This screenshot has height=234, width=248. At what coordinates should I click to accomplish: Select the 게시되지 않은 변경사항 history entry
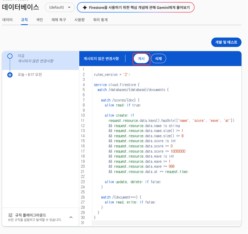click(x=41, y=60)
